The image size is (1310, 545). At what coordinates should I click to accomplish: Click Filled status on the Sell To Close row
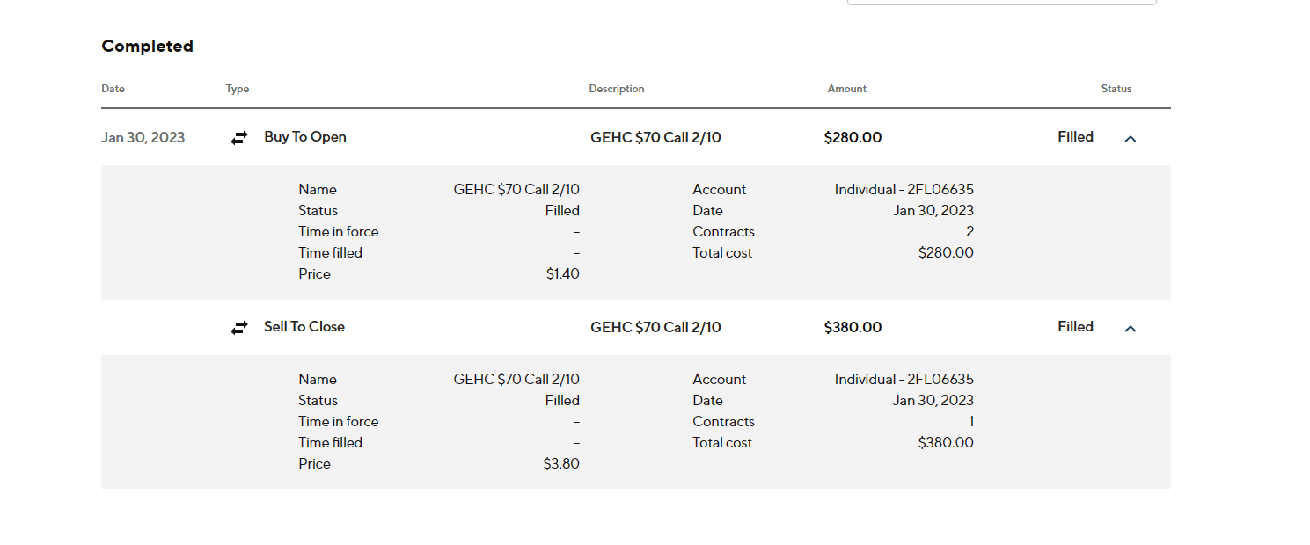[x=1075, y=327]
